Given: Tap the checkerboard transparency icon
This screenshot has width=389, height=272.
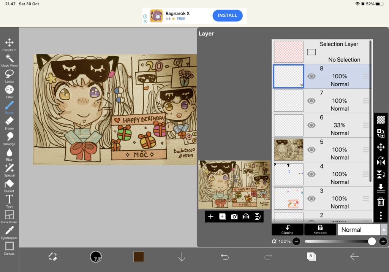Looking at the screenshot, I should point(381,120).
